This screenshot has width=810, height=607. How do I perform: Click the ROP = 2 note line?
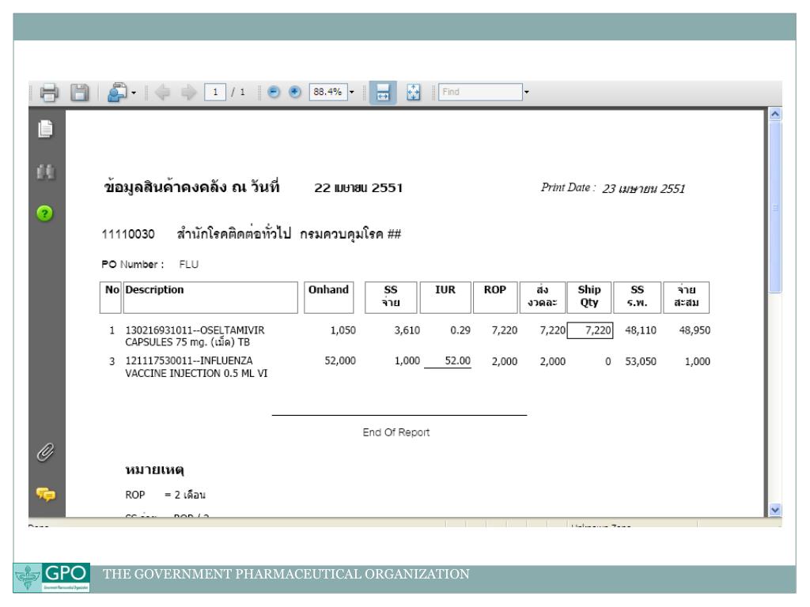165,495
